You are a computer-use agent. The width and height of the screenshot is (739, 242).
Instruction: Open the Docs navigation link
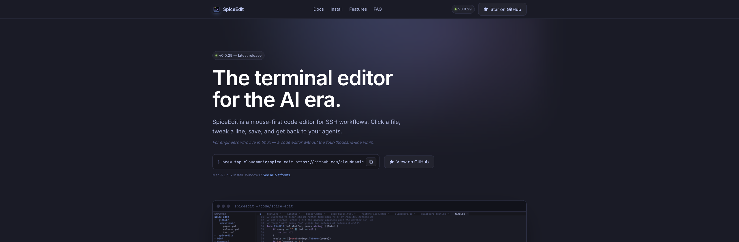click(319, 9)
